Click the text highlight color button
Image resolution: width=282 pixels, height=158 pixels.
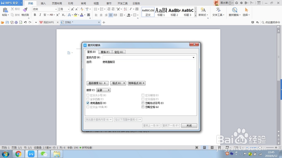coord(76,15)
